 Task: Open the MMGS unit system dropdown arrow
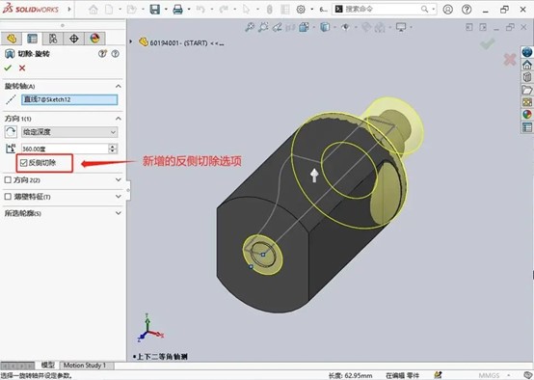tap(509, 375)
